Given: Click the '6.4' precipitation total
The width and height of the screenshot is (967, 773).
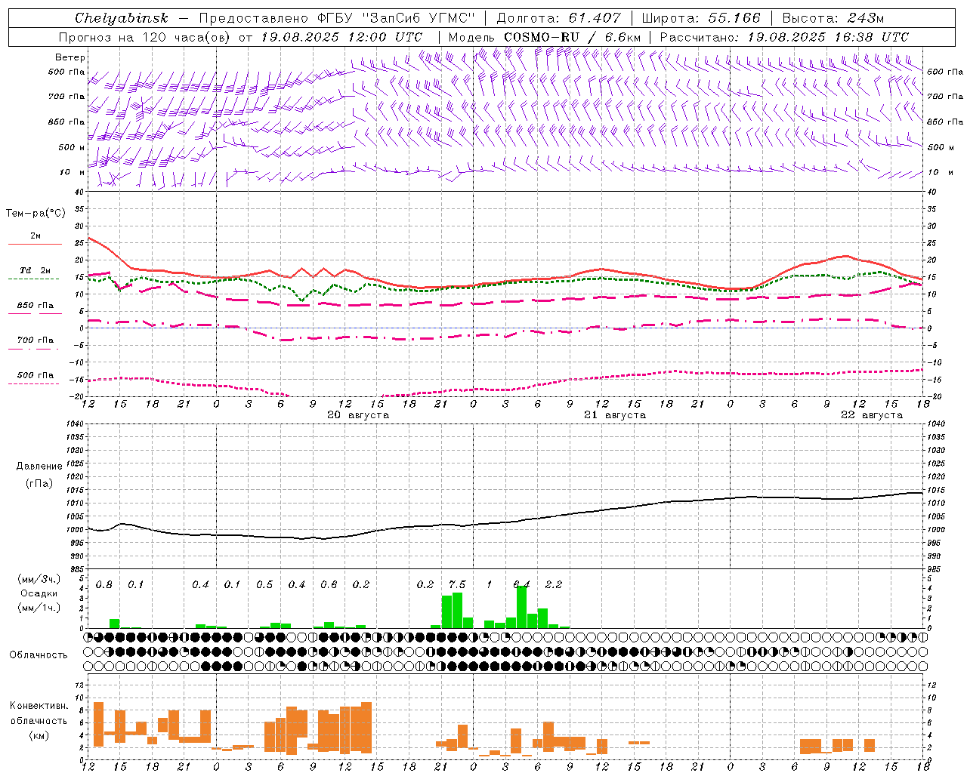Looking at the screenshot, I should (x=521, y=584).
